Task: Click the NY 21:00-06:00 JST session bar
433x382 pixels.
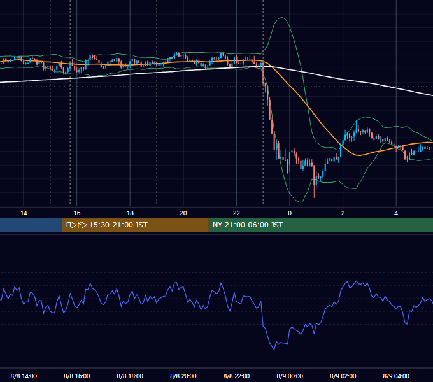Action: (x=320, y=225)
